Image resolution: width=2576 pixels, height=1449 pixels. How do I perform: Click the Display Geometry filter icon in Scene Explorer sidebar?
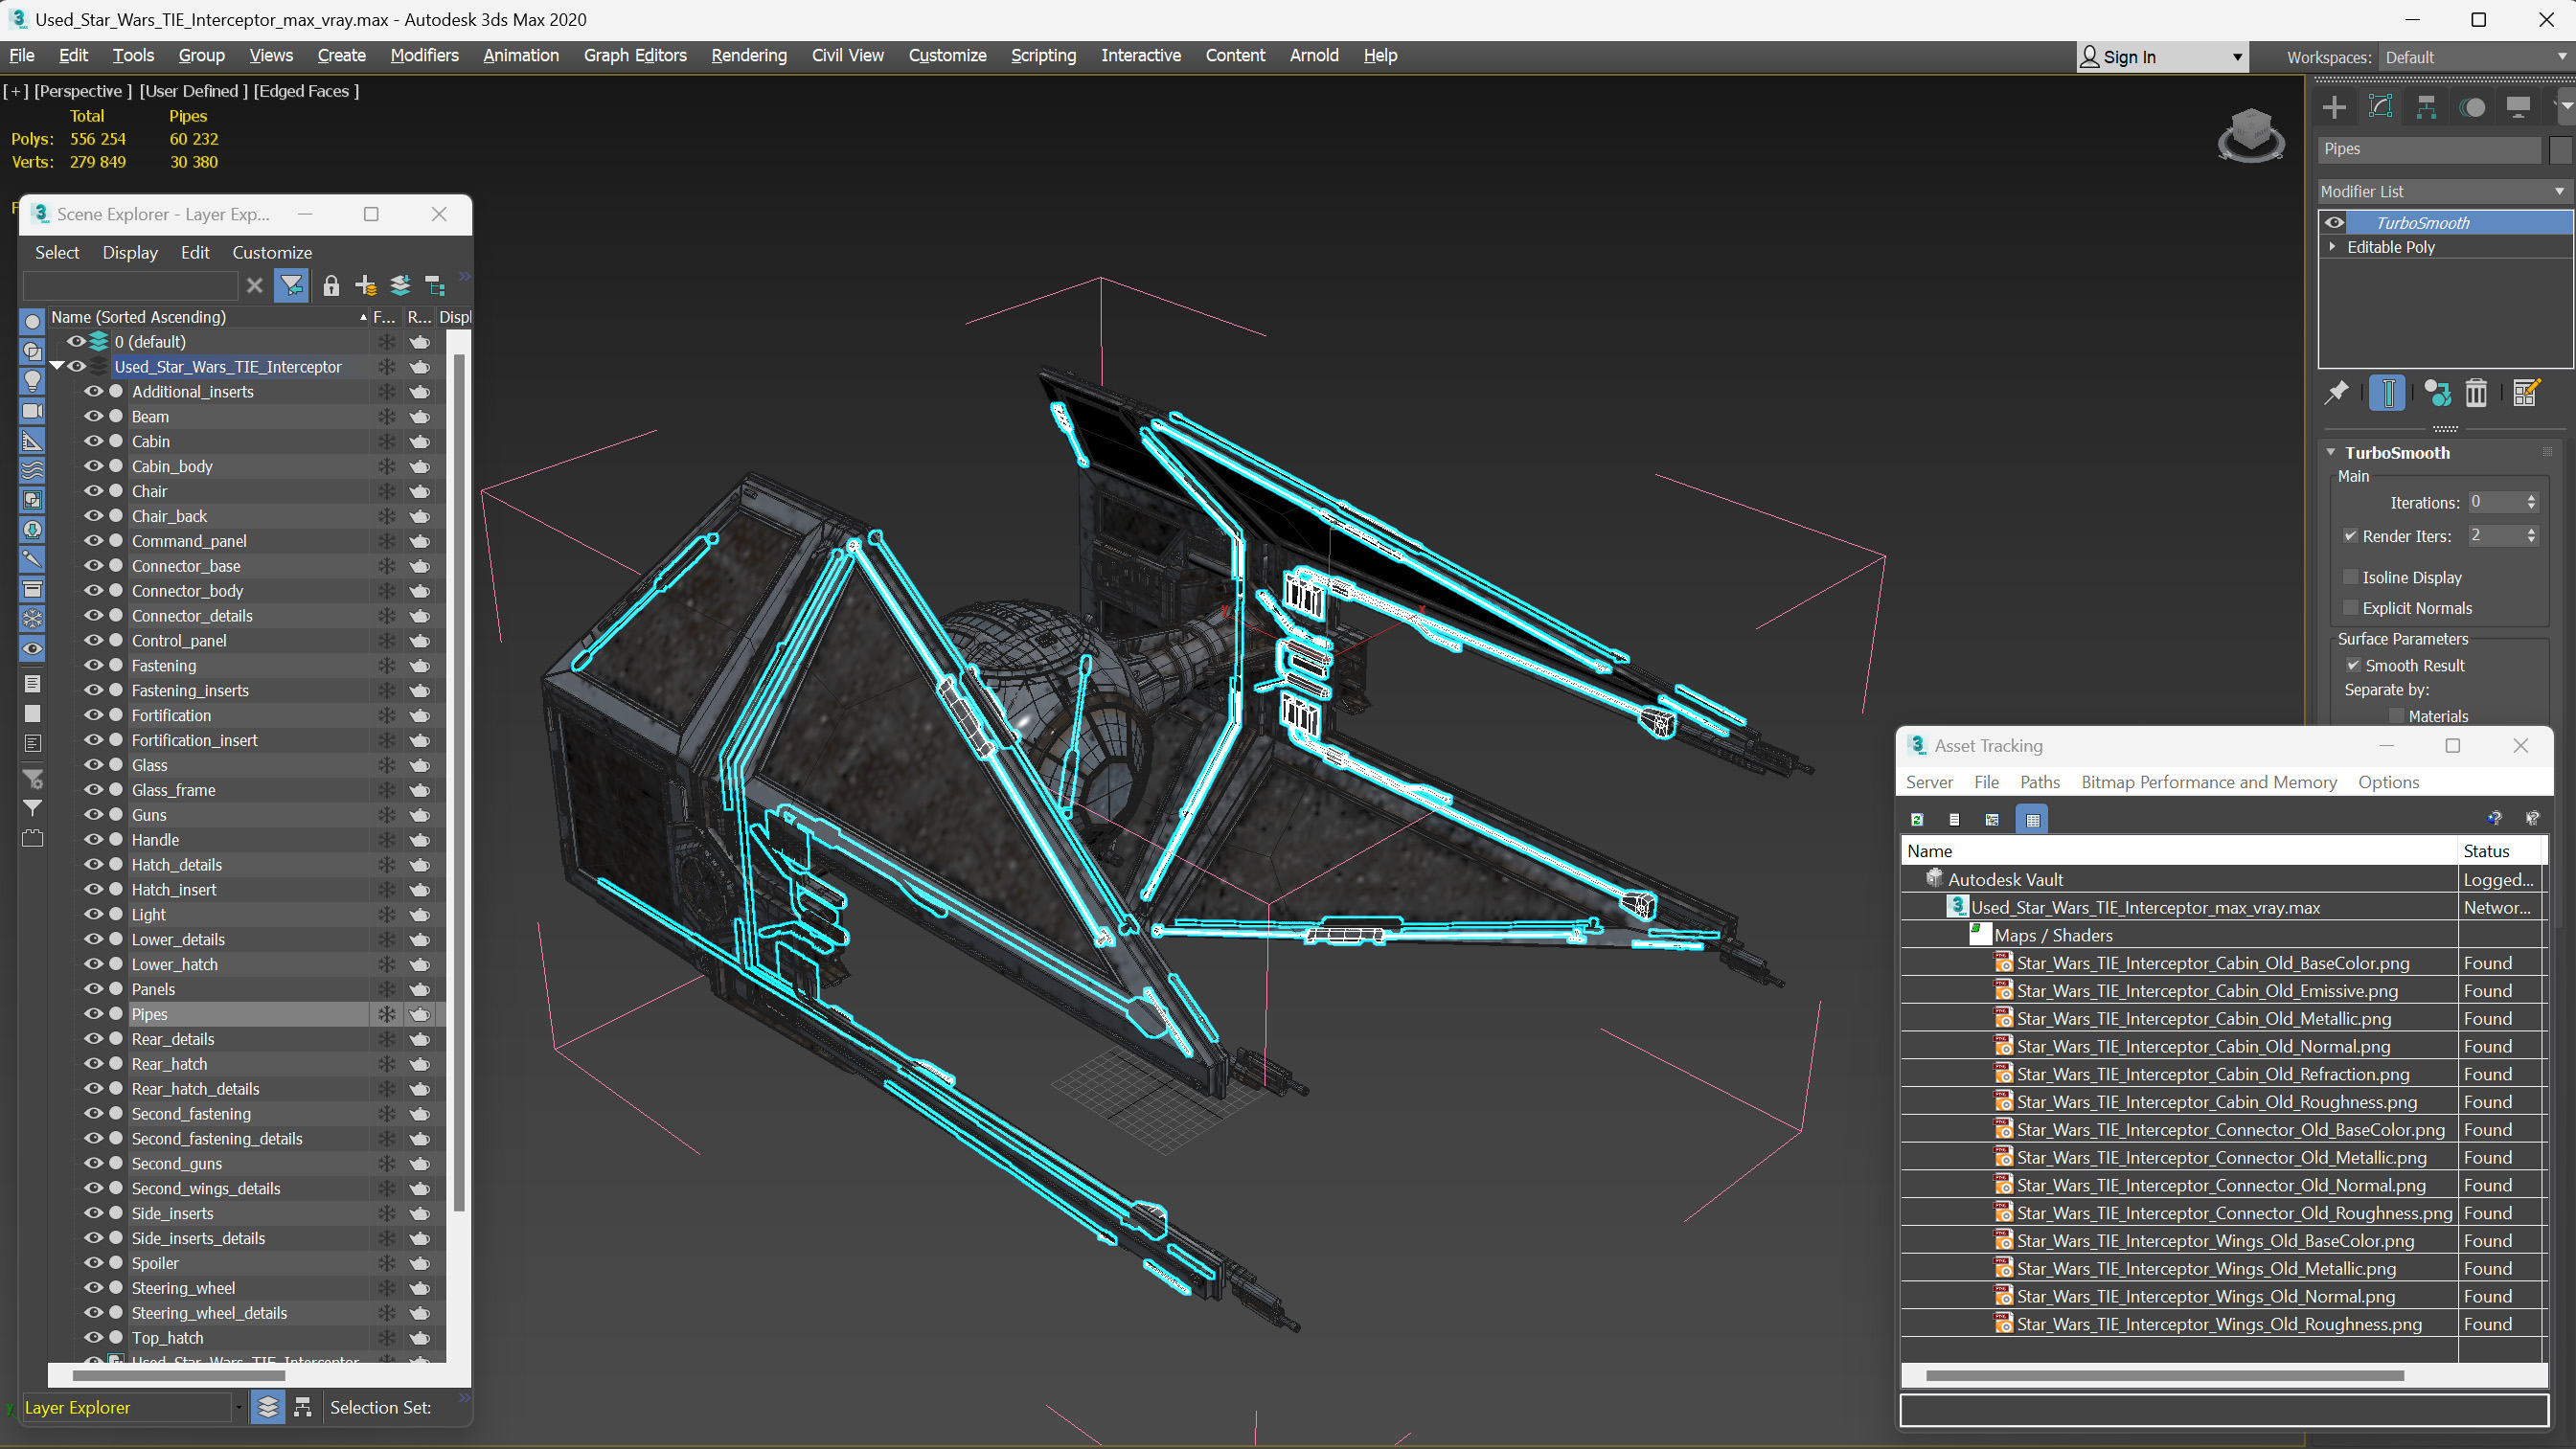[32, 321]
